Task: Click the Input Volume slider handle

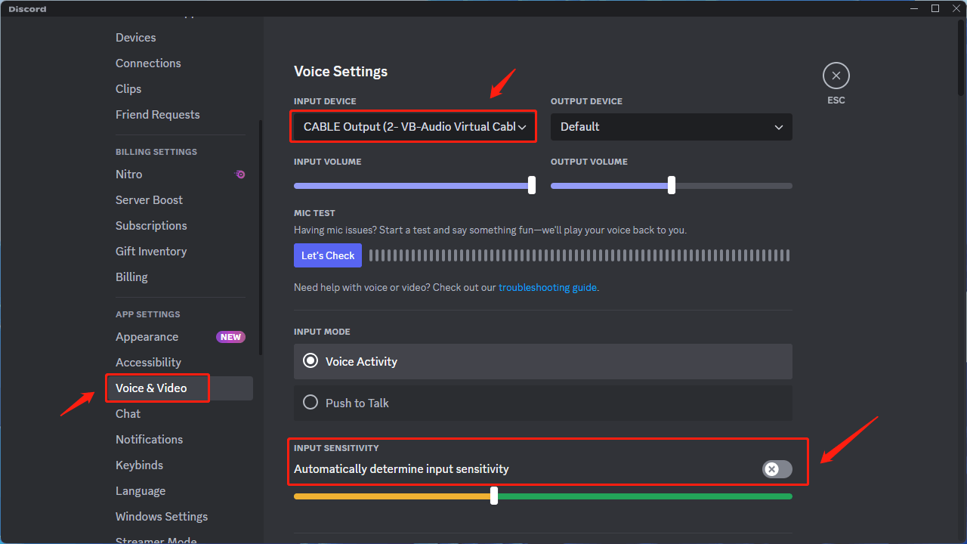Action: click(531, 185)
